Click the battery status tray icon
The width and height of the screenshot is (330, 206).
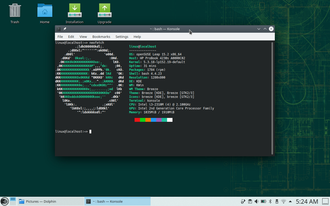tap(263, 201)
